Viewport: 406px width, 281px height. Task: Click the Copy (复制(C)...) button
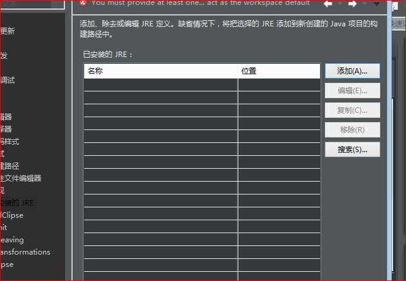click(x=353, y=110)
